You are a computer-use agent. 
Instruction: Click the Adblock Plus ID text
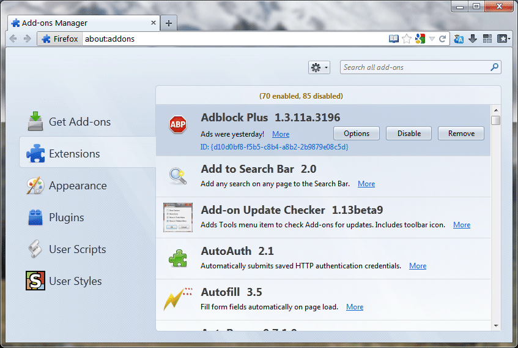[x=274, y=147]
